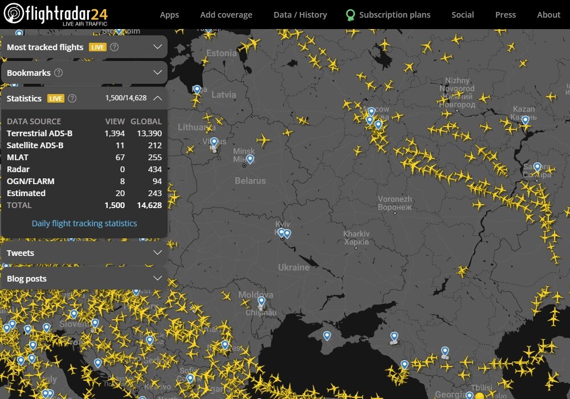The height and width of the screenshot is (399, 570).
Task: Click help icon beside Most tracked flights
Action: click(114, 47)
